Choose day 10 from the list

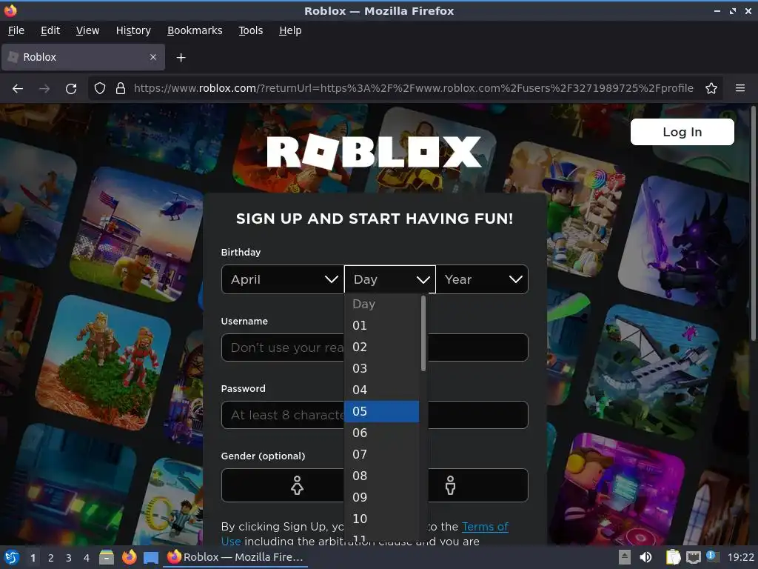381,519
